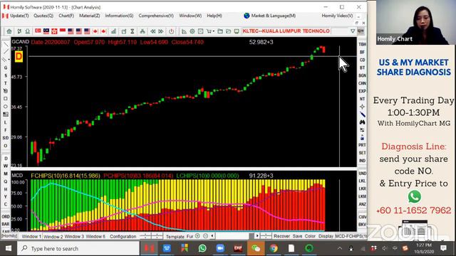Switch to daily period with D button
This screenshot has width=456, height=256.
point(6,159)
